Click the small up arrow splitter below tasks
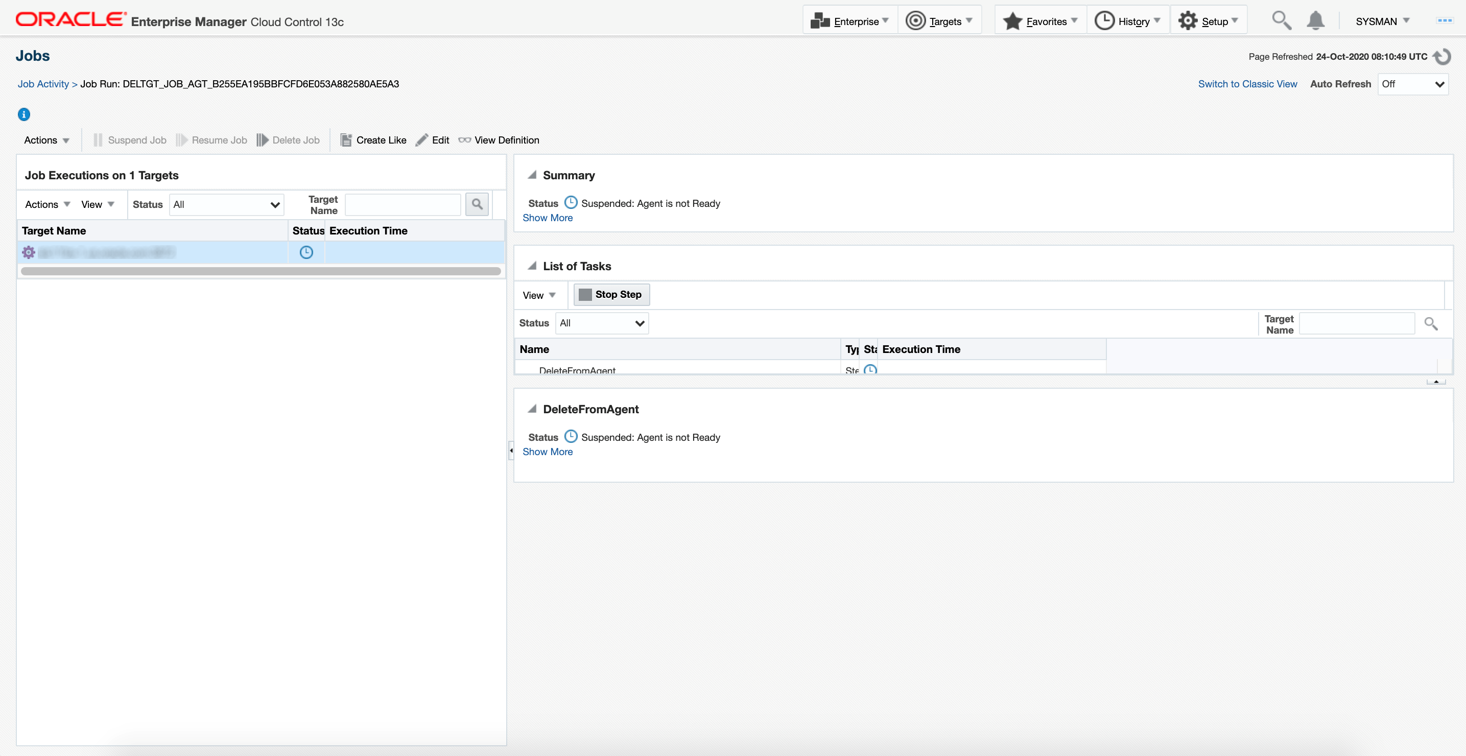Image resolution: width=1466 pixels, height=756 pixels. 1436,382
